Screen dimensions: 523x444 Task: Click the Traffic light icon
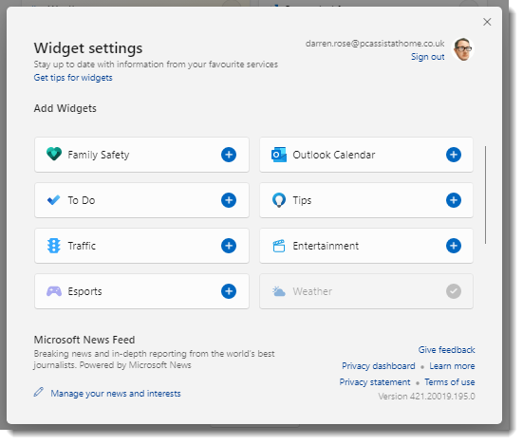[x=54, y=246]
